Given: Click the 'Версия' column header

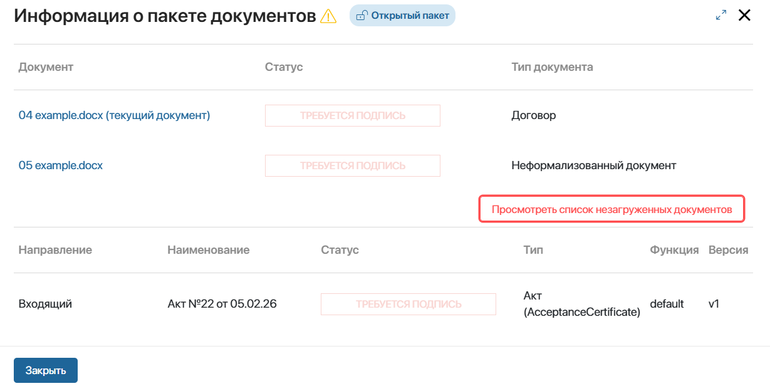Looking at the screenshot, I should [728, 250].
